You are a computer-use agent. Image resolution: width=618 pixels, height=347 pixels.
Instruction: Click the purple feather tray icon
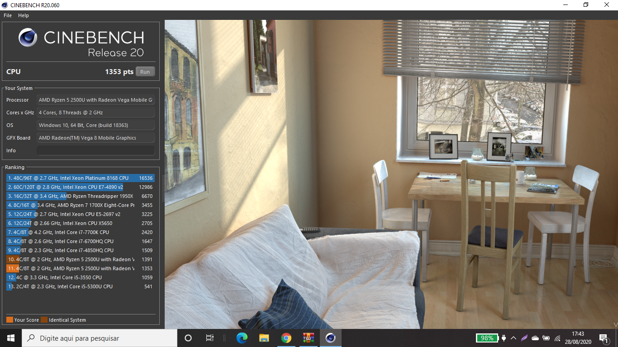coord(524,338)
